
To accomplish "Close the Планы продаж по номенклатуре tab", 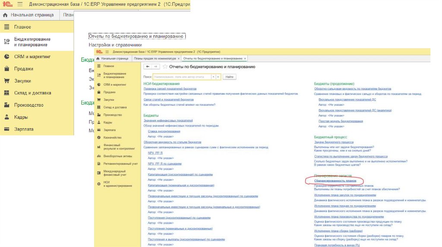I will 178,59.
